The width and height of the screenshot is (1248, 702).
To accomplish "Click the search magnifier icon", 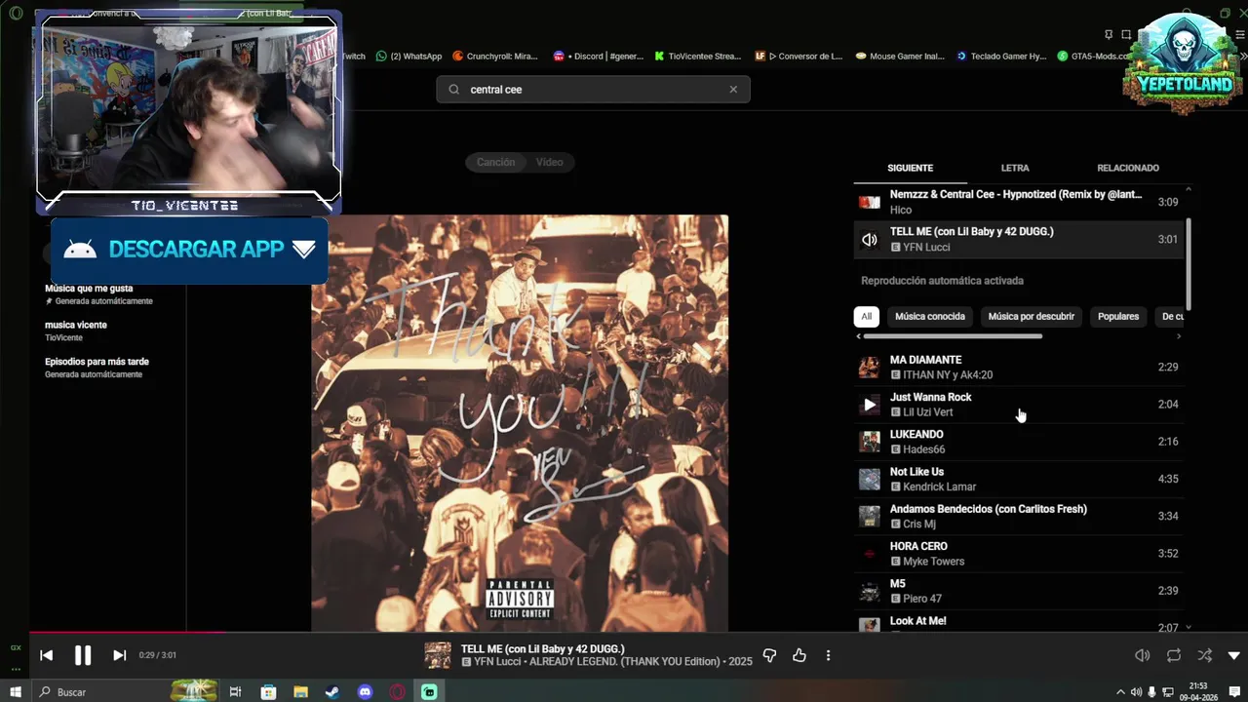I will click(x=453, y=89).
